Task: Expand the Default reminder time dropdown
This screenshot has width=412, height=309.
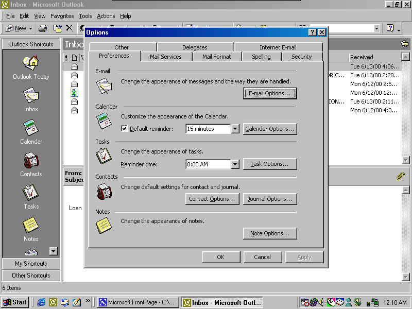Action: click(x=235, y=129)
